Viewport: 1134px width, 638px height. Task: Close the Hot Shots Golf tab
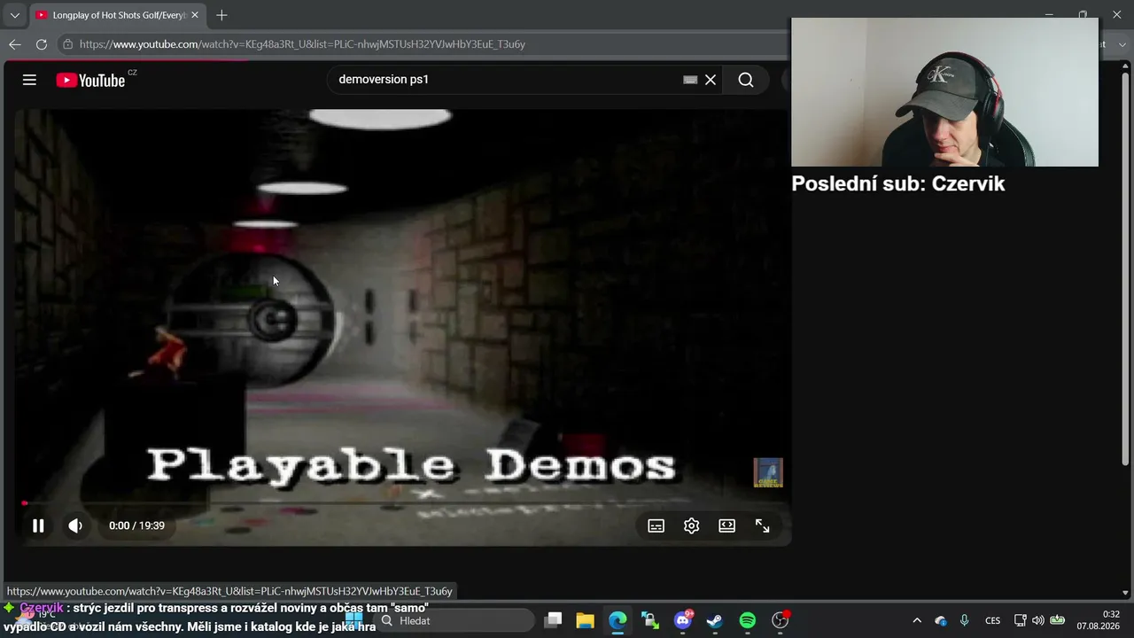point(195,15)
